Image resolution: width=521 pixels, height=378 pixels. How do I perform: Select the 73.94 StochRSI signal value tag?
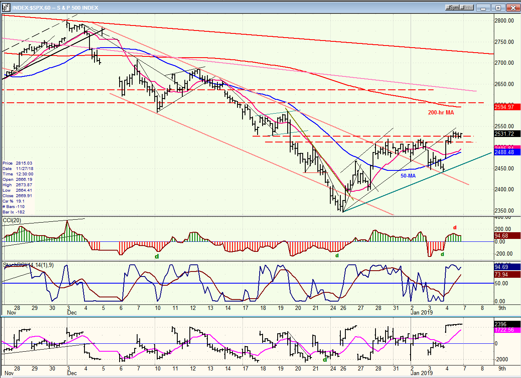tap(507, 274)
